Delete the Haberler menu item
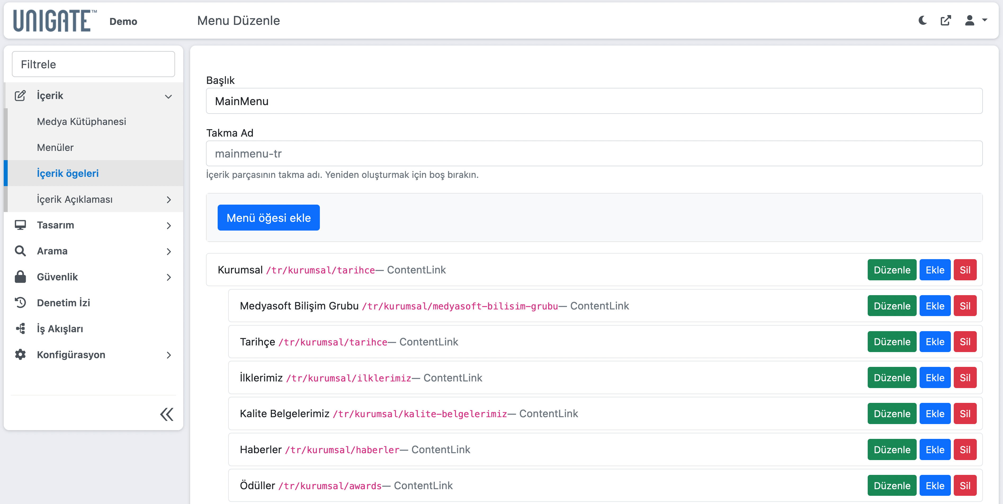The image size is (1003, 504). pyautogui.click(x=965, y=450)
